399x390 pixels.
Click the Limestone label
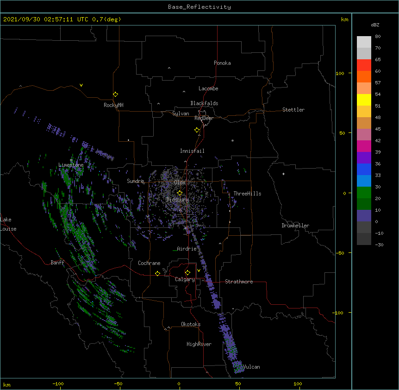(x=71, y=165)
